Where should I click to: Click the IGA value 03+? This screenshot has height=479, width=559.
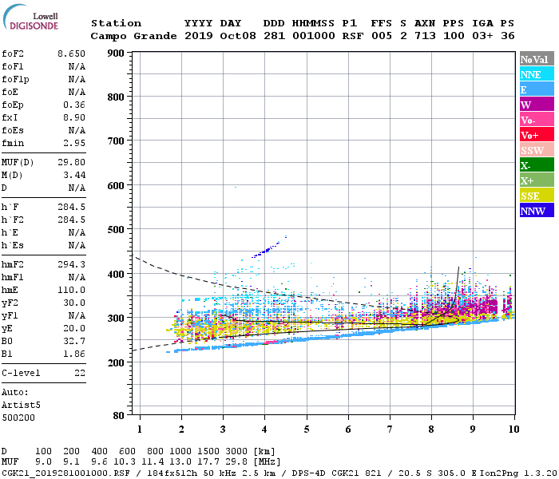482,36
